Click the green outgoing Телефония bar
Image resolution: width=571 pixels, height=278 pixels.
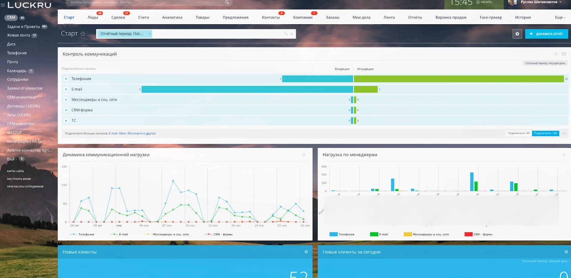point(459,79)
